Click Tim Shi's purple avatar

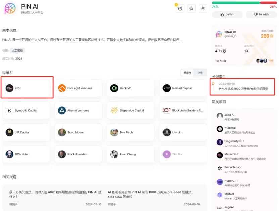[167, 154]
